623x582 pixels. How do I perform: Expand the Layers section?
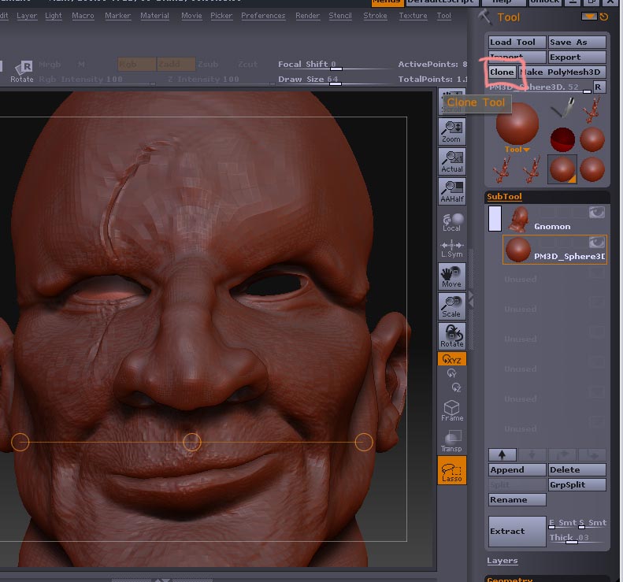click(x=502, y=561)
